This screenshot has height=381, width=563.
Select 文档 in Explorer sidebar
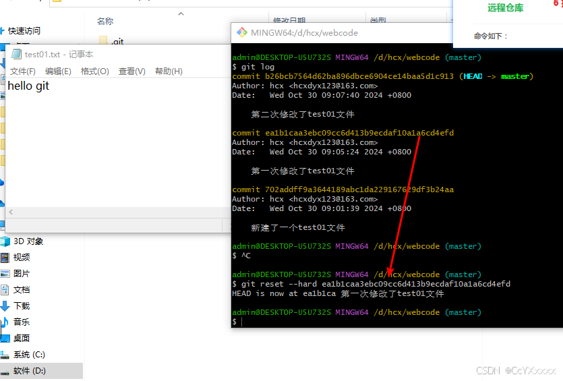pos(22,290)
